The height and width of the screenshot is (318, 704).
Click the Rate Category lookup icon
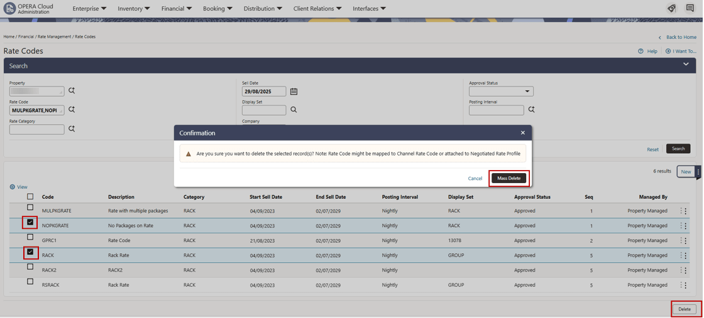(x=72, y=129)
